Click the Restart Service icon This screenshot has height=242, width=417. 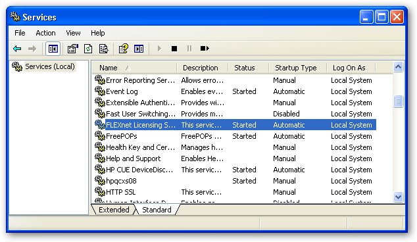pyautogui.click(x=205, y=49)
